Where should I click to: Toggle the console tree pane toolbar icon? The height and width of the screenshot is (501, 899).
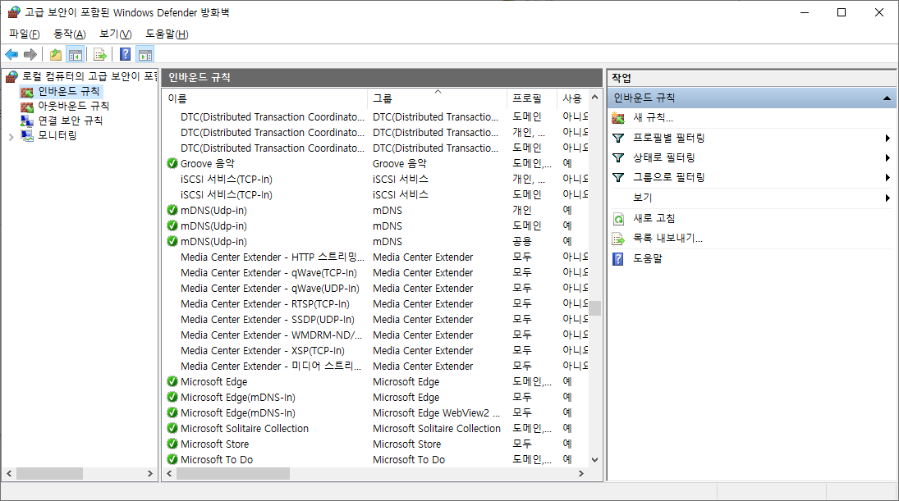tap(75, 54)
